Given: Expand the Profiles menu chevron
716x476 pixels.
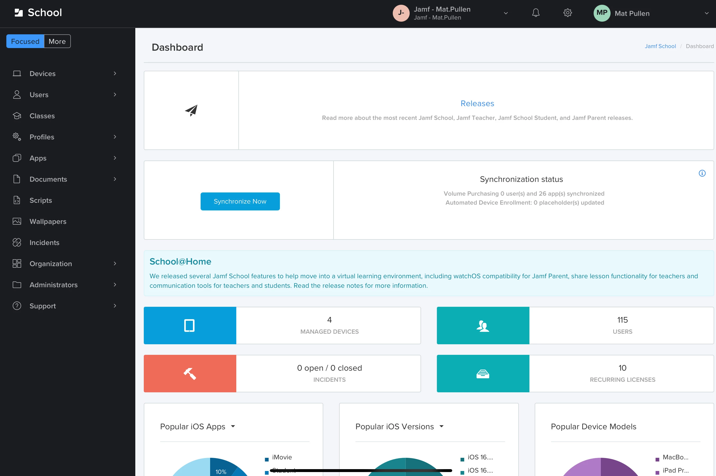Looking at the screenshot, I should click(115, 137).
